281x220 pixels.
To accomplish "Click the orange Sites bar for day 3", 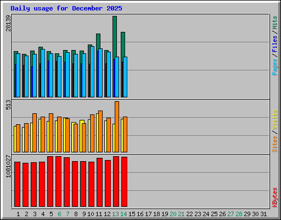I will pyautogui.click(x=35, y=133).
